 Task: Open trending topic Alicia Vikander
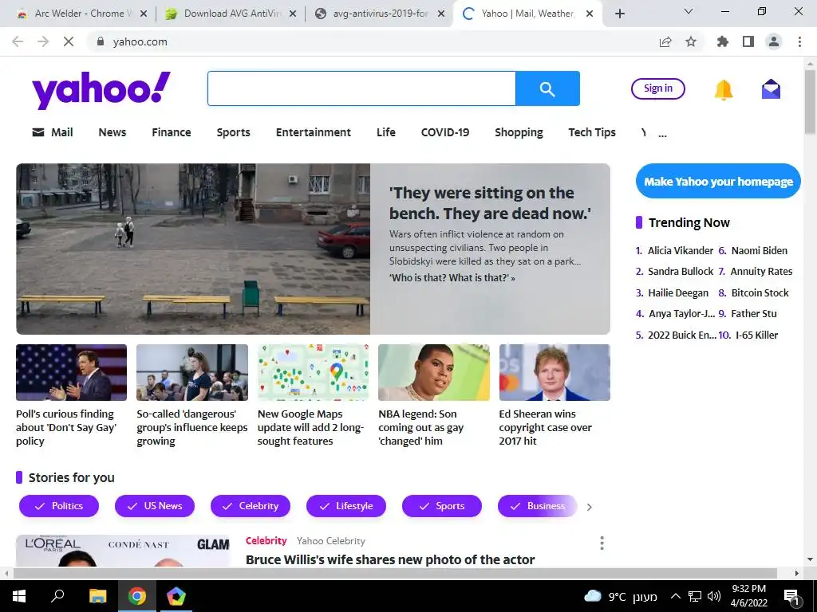click(x=680, y=251)
